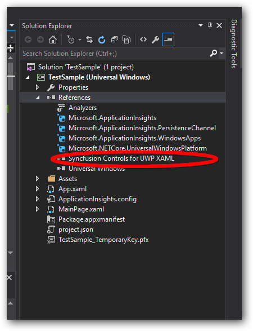Click icon of Microsoft.ApplicationInsights reference
Image resolution: width=253 pixels, height=331 pixels.
pos(61,118)
